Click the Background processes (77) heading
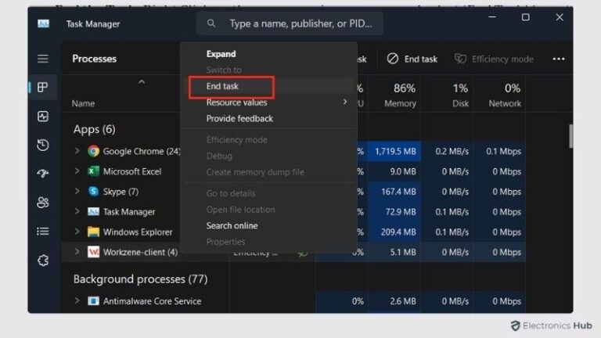The width and height of the screenshot is (601, 338). [140, 279]
